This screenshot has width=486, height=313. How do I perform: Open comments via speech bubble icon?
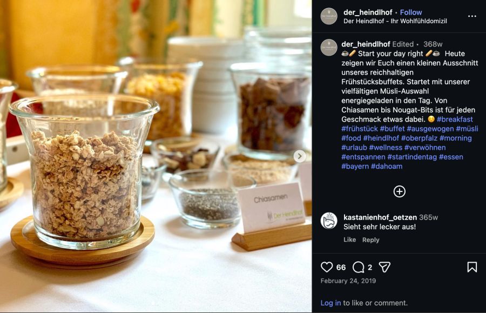[359, 267]
